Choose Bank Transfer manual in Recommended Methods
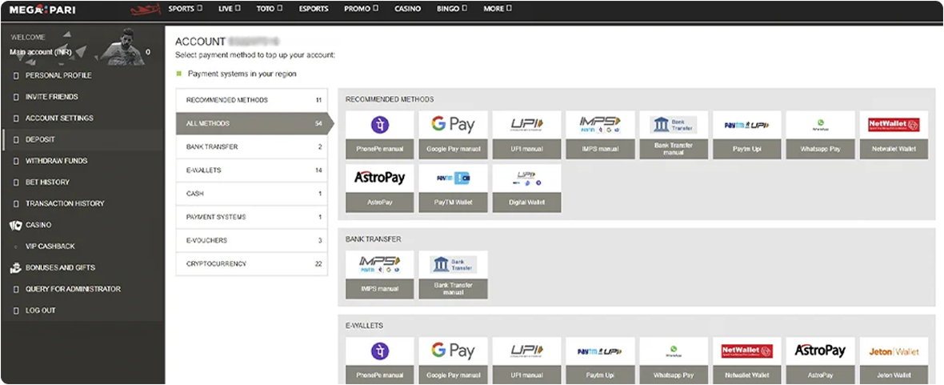Viewport: 944px width, 385px height. click(x=674, y=135)
